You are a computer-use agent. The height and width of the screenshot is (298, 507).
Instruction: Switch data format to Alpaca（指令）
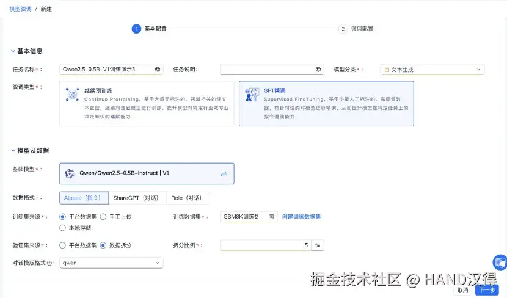tap(84, 198)
